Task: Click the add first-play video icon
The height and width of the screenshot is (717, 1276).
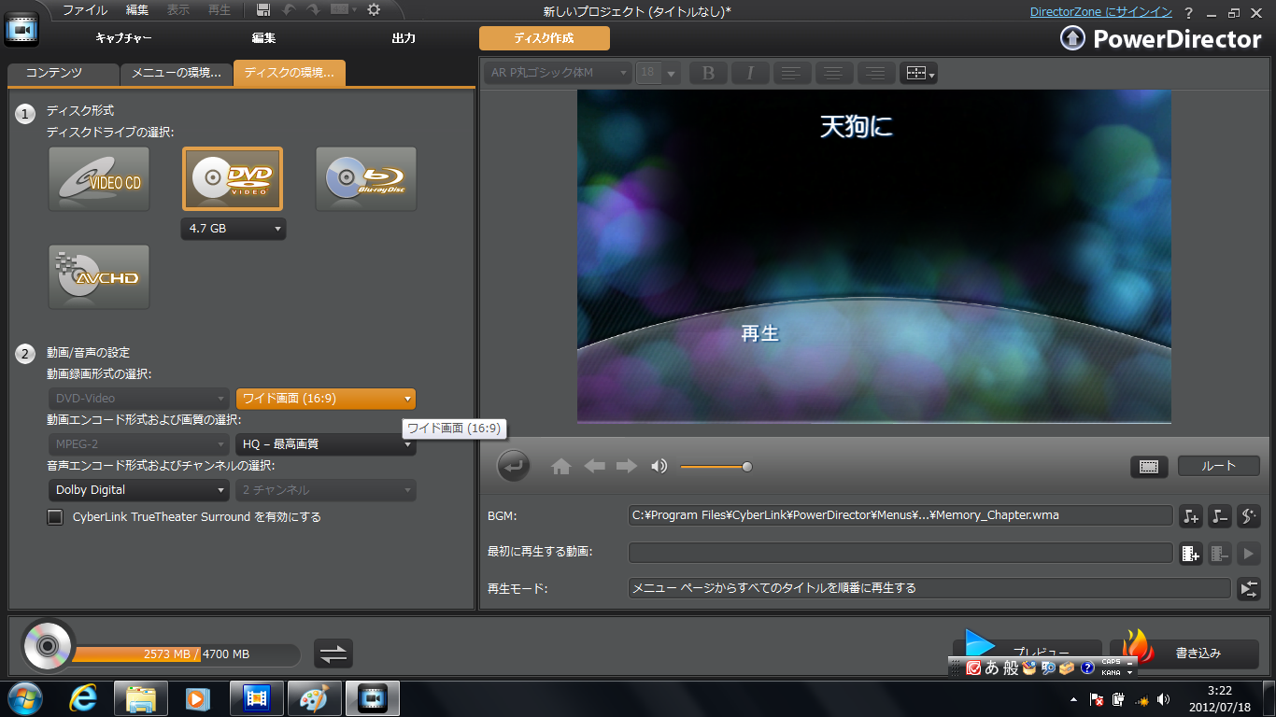Action: tap(1190, 554)
